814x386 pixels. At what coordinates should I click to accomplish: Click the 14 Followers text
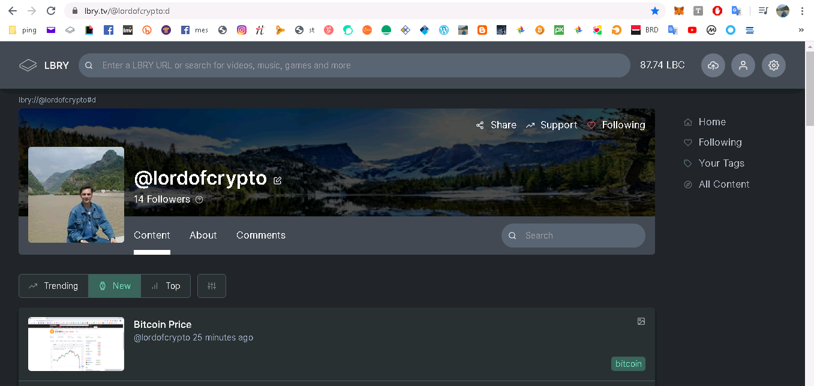click(x=162, y=199)
